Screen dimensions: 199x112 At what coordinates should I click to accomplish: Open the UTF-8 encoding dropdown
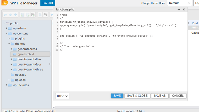62,96
